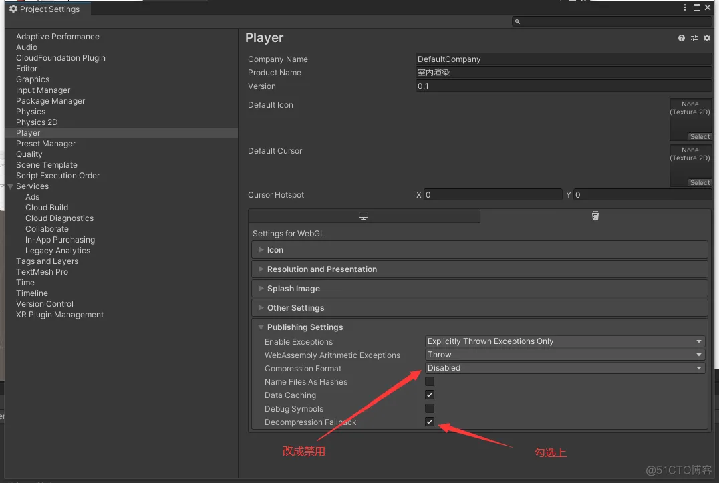The width and height of the screenshot is (719, 483).
Task: Click the magnifier icon in search bar
Action: [517, 22]
